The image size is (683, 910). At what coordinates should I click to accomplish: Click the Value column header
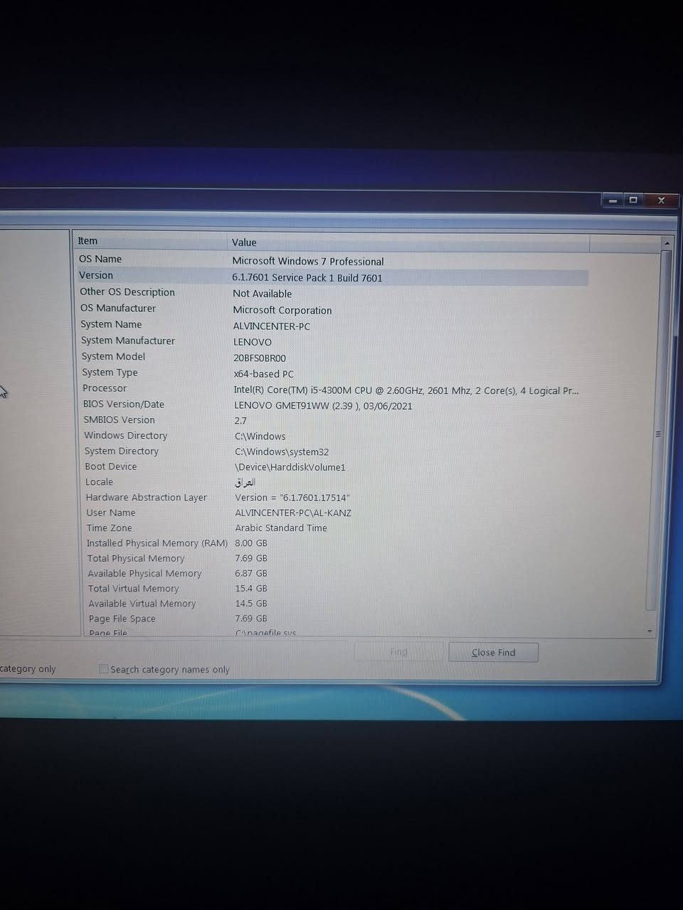pos(408,242)
